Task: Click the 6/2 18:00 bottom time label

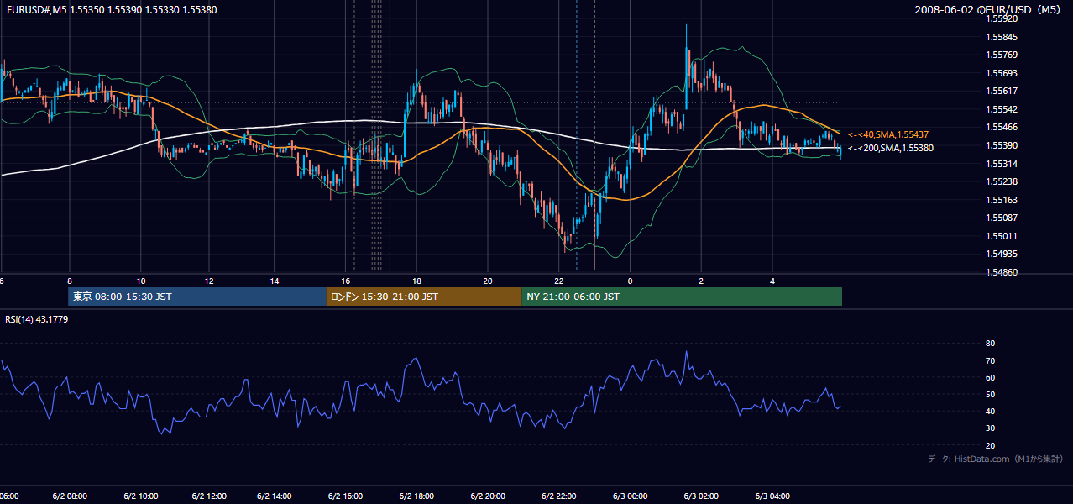Action: coord(416,496)
